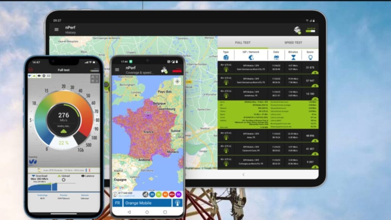Click the Luxembourg label on the map
The image size is (391, 220).
click(166, 109)
